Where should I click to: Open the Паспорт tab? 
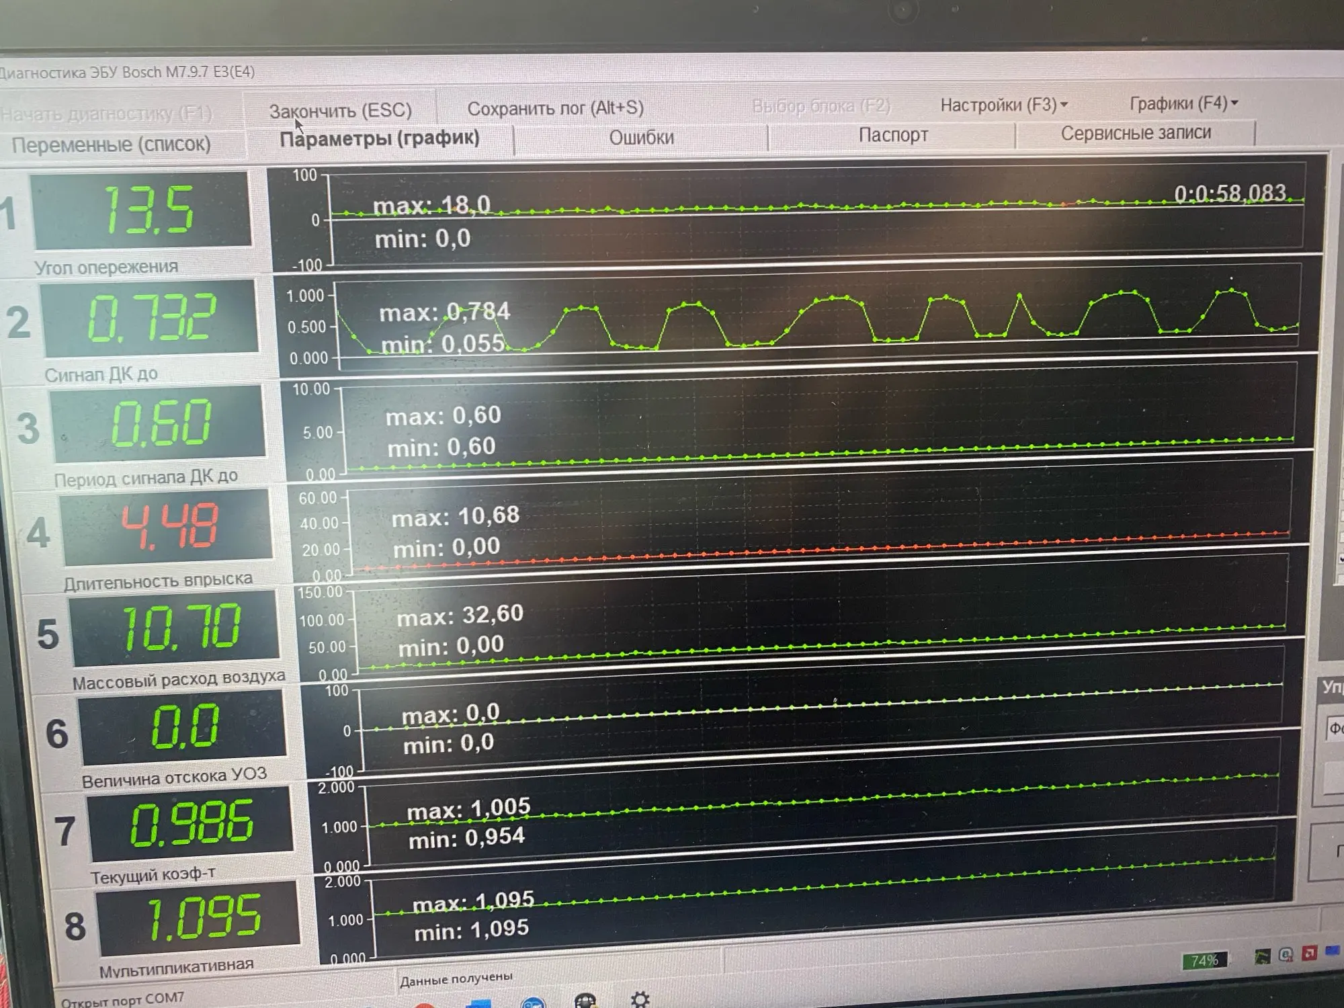893,135
